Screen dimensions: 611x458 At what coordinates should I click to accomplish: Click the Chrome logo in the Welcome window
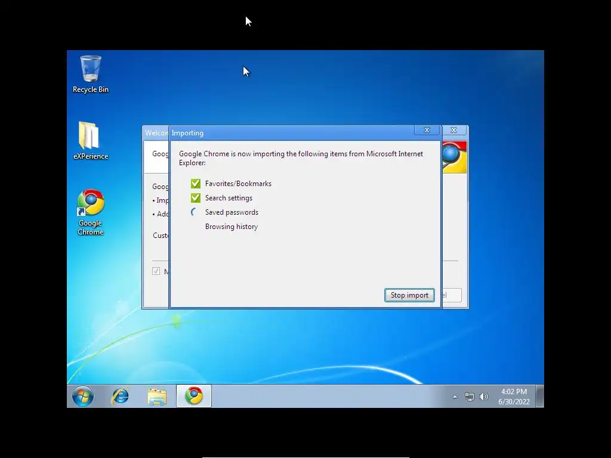coord(454,157)
